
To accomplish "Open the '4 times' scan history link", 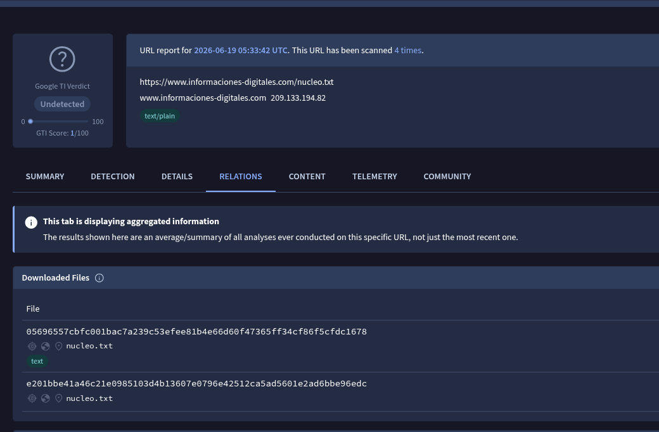I will [x=407, y=51].
